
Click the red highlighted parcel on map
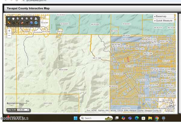click(x=128, y=59)
